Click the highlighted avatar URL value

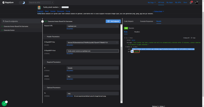163,49
